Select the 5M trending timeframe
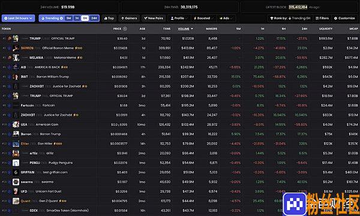This screenshot has width=360, height=216. 68,18
